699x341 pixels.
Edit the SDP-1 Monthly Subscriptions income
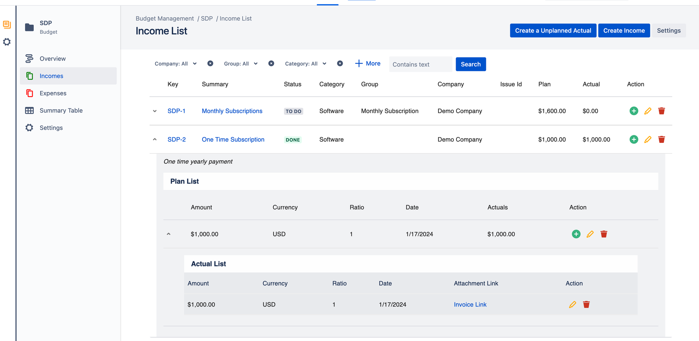tap(648, 111)
